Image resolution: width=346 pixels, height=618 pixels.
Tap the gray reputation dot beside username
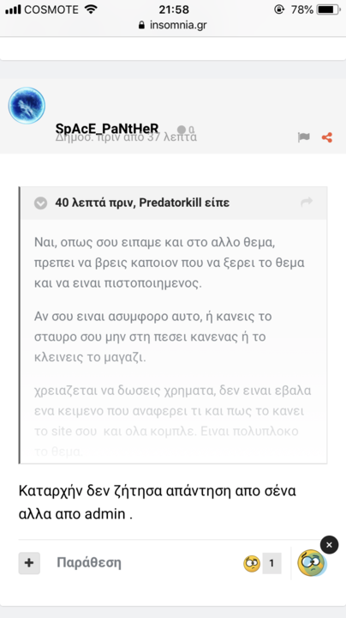(x=182, y=130)
